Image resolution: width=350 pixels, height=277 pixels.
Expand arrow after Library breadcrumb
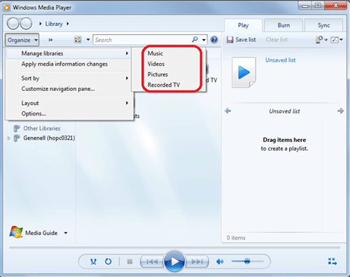click(68, 24)
